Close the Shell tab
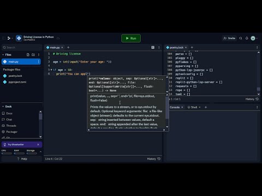 (200, 107)
